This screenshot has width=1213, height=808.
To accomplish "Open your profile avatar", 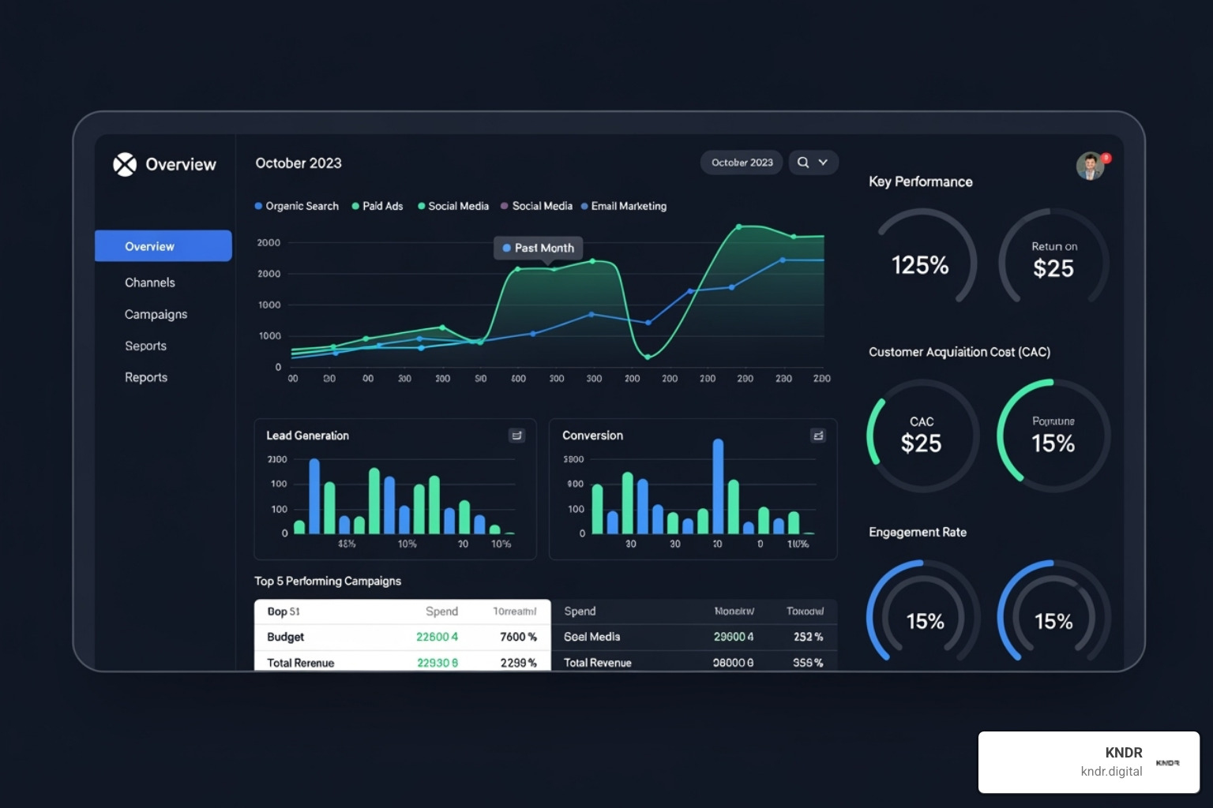I will coord(1091,166).
